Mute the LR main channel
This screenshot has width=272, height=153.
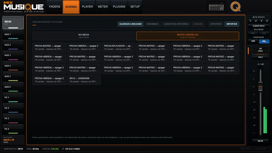point(260,141)
